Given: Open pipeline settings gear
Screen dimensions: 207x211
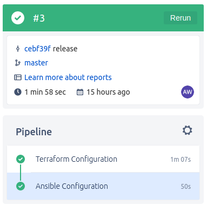Looking at the screenshot, I should [188, 130].
